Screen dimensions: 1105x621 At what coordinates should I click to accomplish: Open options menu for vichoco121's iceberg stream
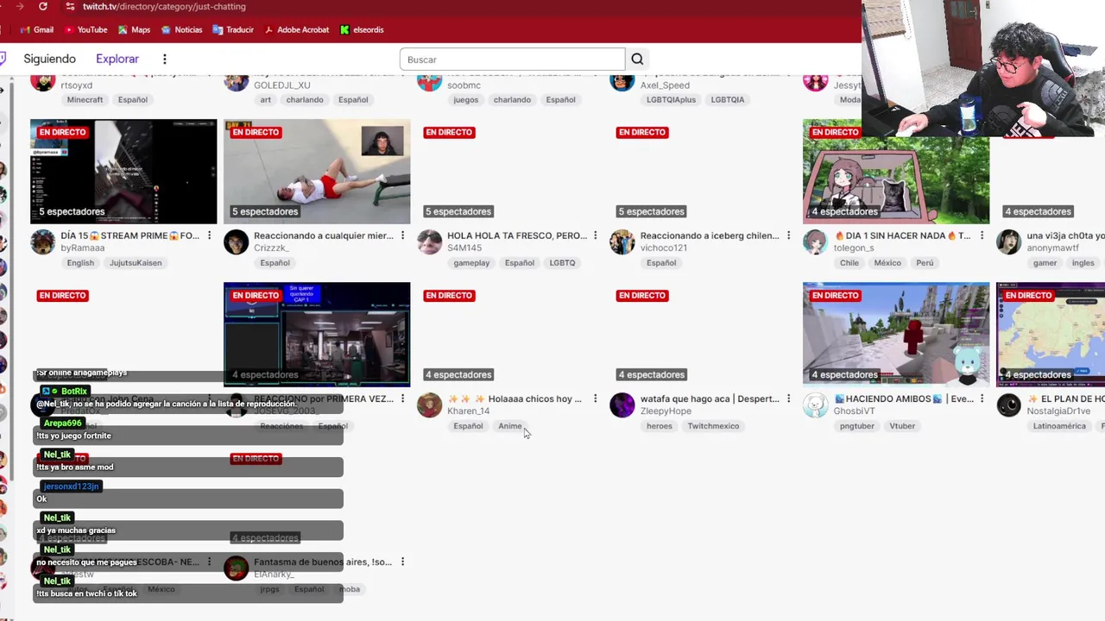tap(788, 235)
